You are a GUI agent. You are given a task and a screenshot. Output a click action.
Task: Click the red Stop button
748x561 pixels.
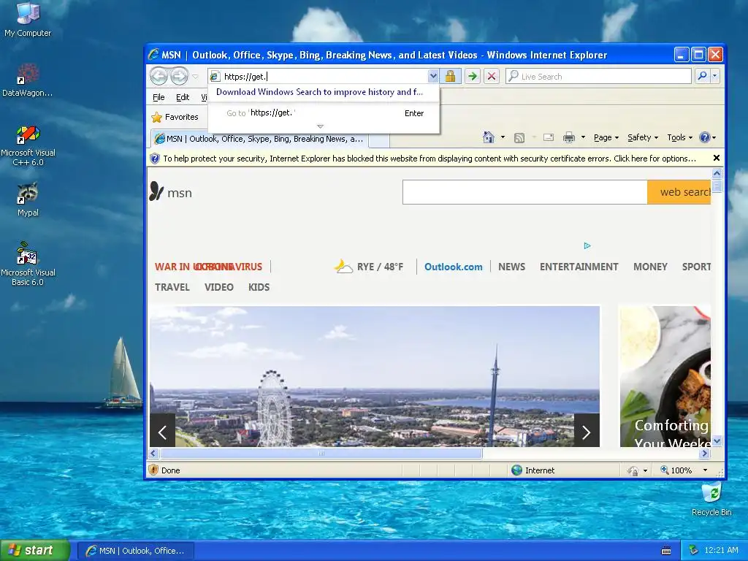(492, 76)
